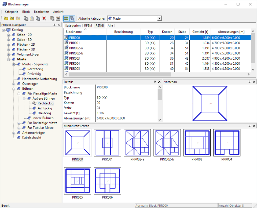Click the block icon of row PRR001
Screen dimensions: 257x208
coord(66,43)
